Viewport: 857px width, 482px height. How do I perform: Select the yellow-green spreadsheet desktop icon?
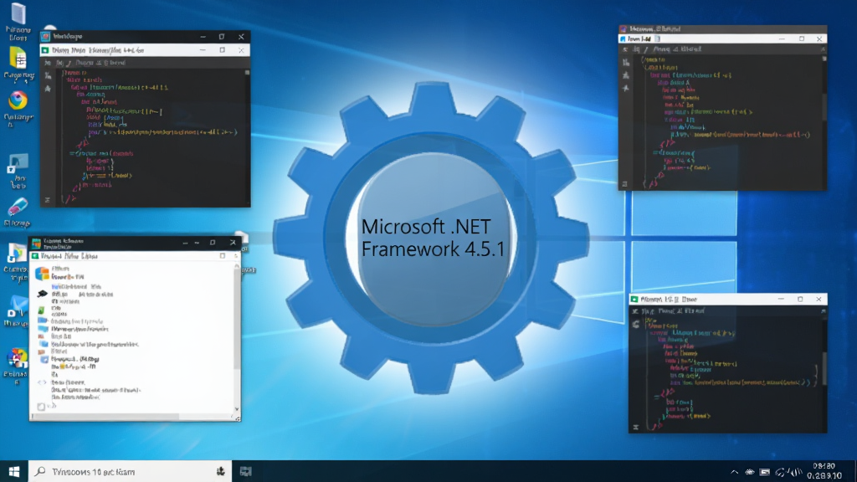coord(18,58)
